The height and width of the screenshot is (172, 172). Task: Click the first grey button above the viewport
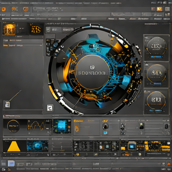[x=48, y=30]
